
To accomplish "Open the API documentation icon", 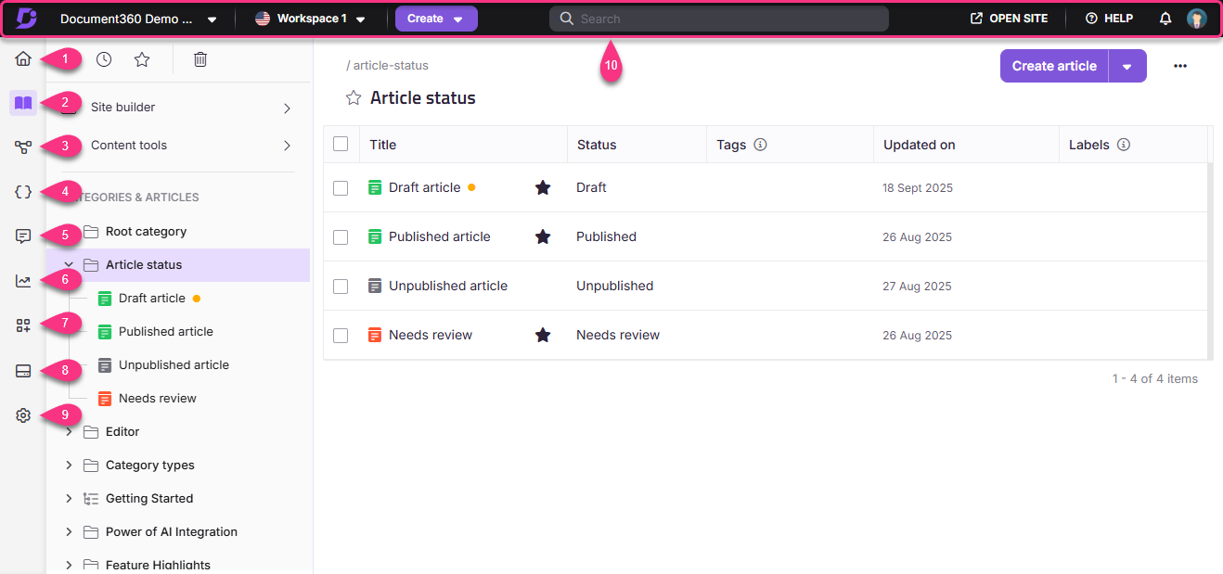I will coord(22,191).
